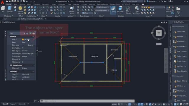
Task: Click the Color ByLayer swatch in Properties
Action: point(23,39)
